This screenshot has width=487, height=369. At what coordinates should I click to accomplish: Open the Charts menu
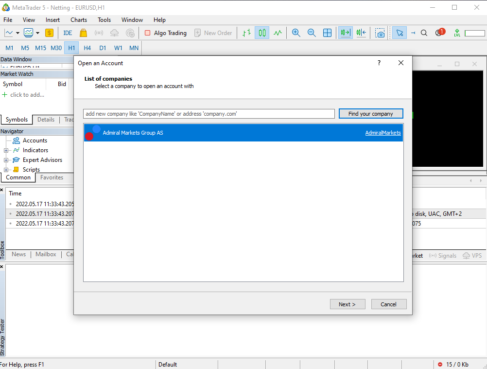point(79,19)
